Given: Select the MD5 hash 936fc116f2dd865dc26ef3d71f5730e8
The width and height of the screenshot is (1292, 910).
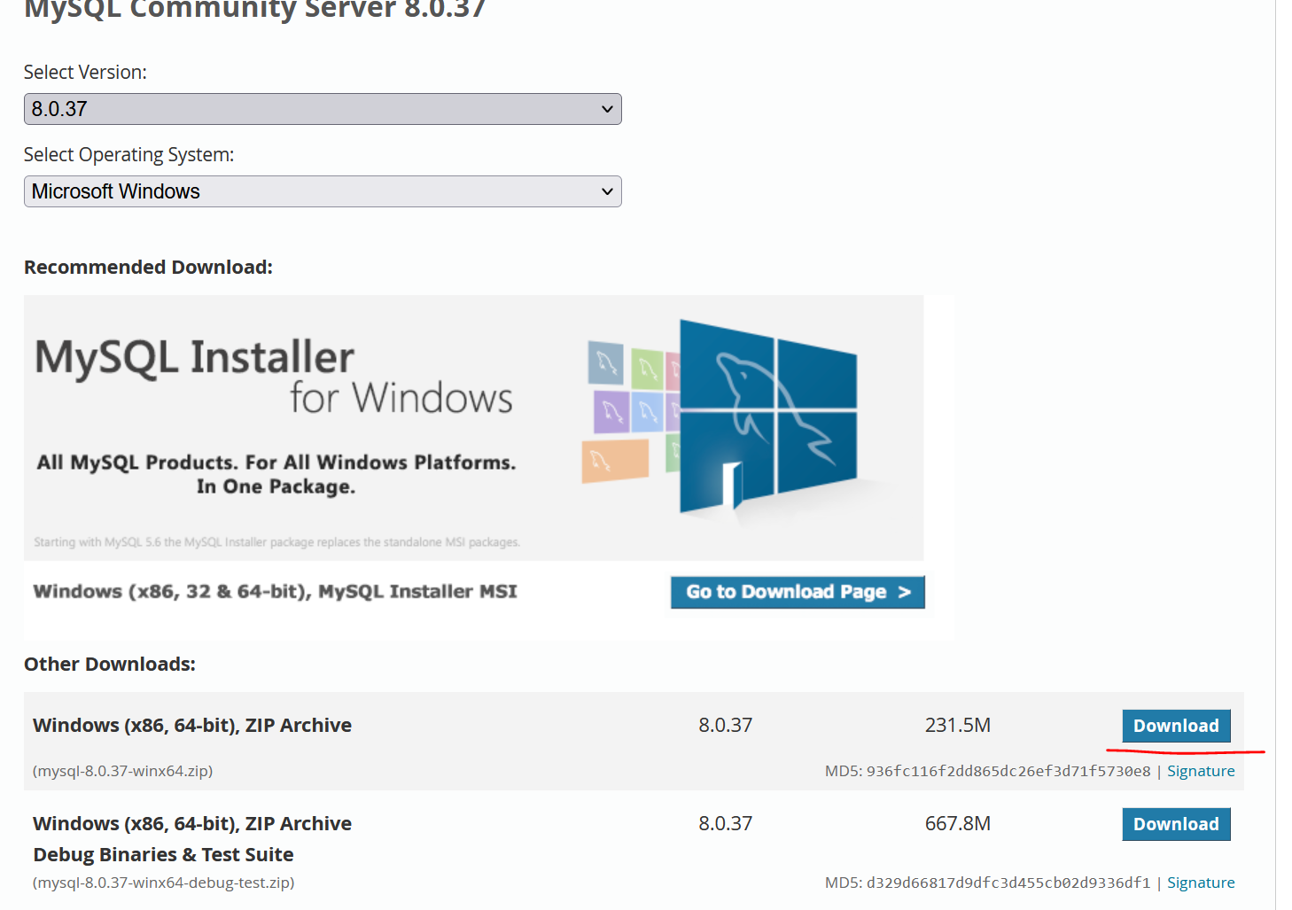Looking at the screenshot, I should coord(1008,771).
